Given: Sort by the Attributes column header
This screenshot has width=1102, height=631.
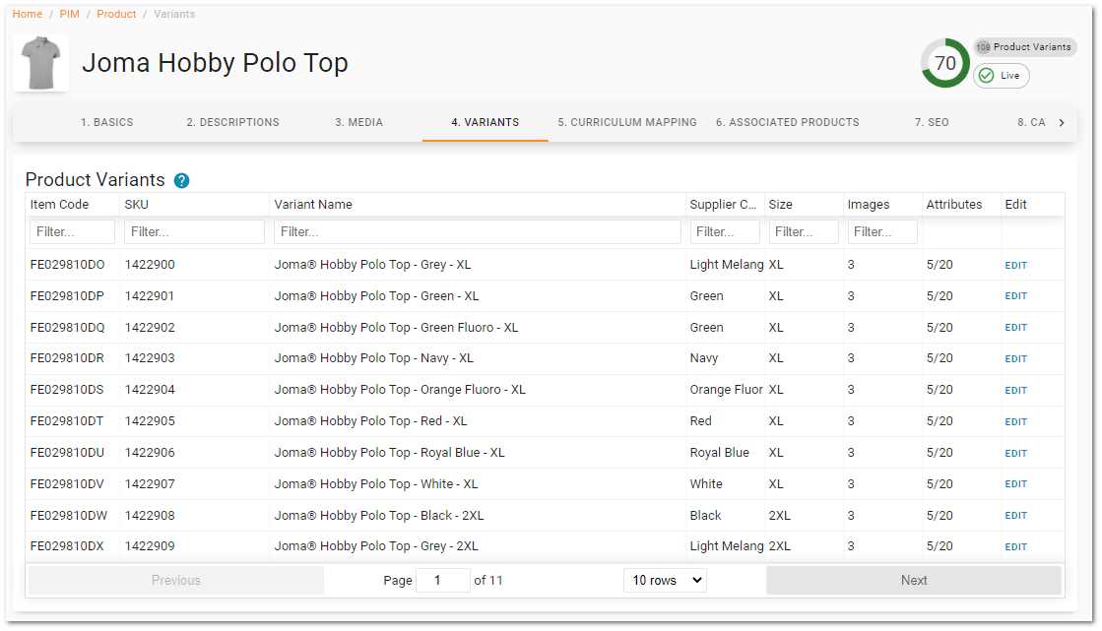Looking at the screenshot, I should pos(953,205).
